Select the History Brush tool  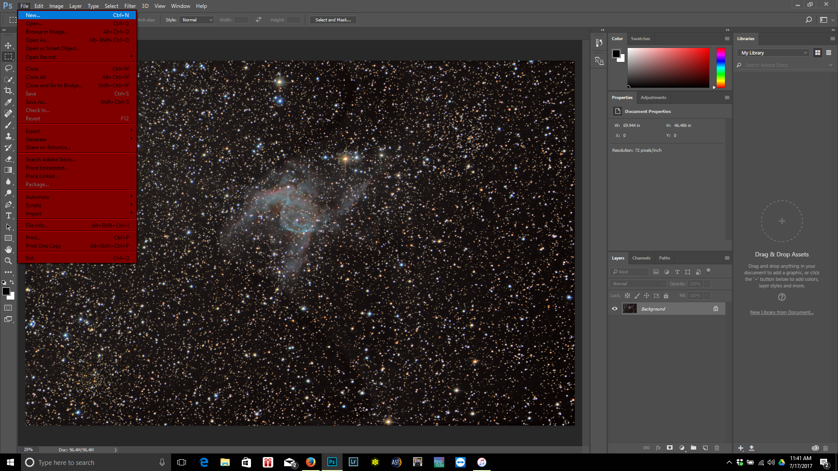tap(8, 147)
